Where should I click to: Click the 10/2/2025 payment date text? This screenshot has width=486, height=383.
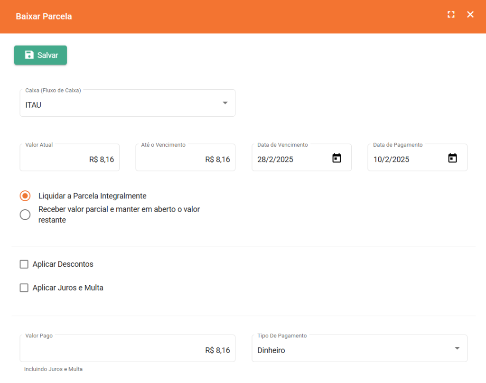tap(391, 159)
